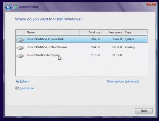The image size is (159, 121).
Task: Open the Load driver link
Action: click(x=27, y=88)
